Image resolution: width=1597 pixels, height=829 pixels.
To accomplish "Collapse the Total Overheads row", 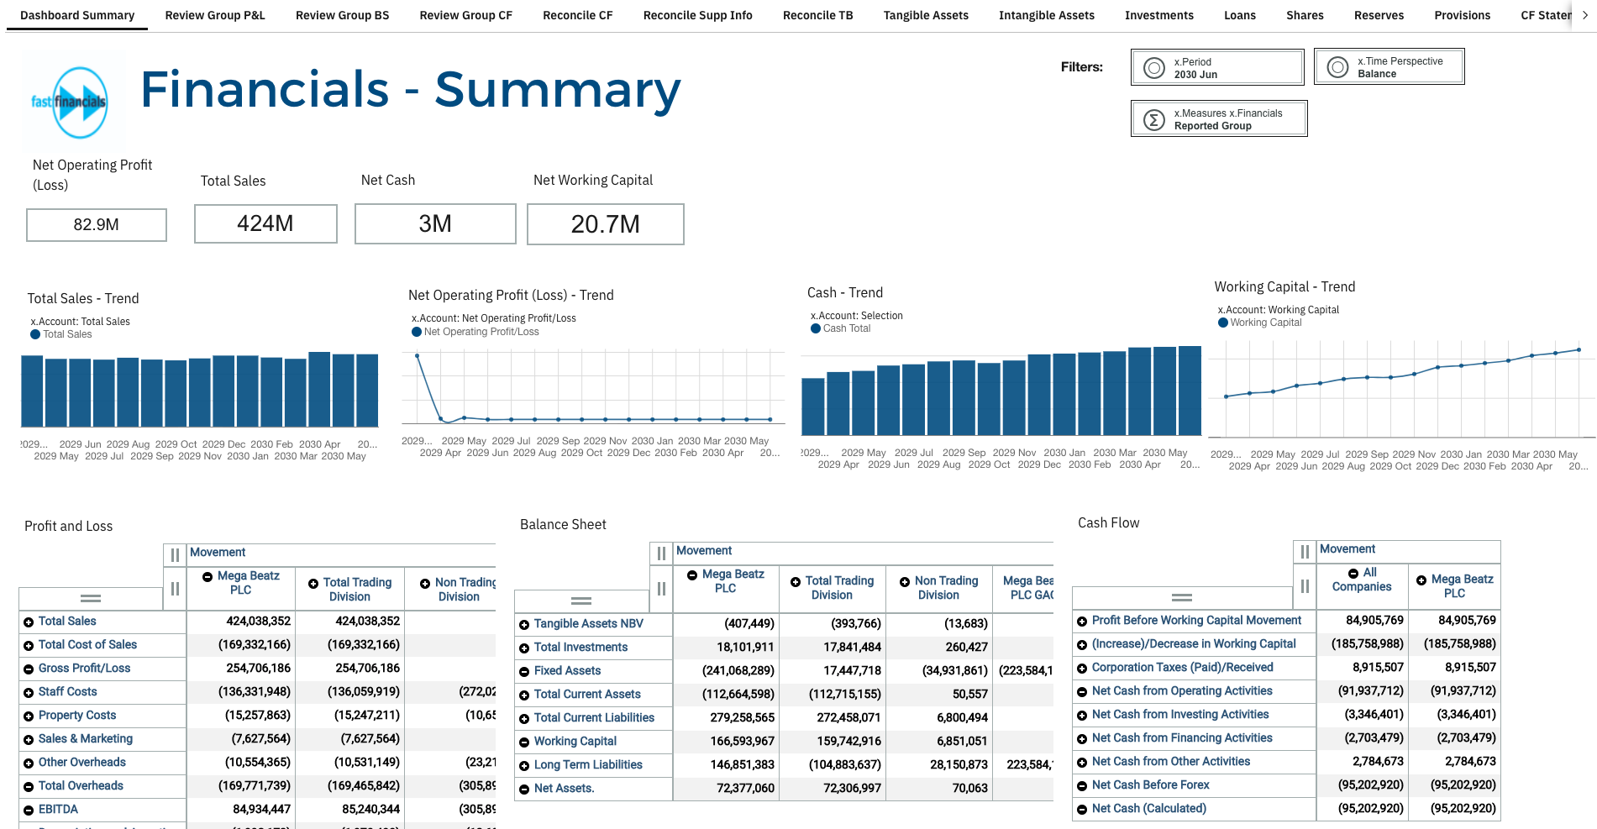I will point(29,786).
